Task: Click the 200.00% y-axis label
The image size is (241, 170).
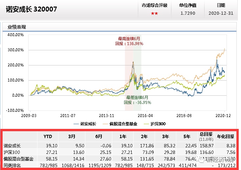Action: pos(15,65)
